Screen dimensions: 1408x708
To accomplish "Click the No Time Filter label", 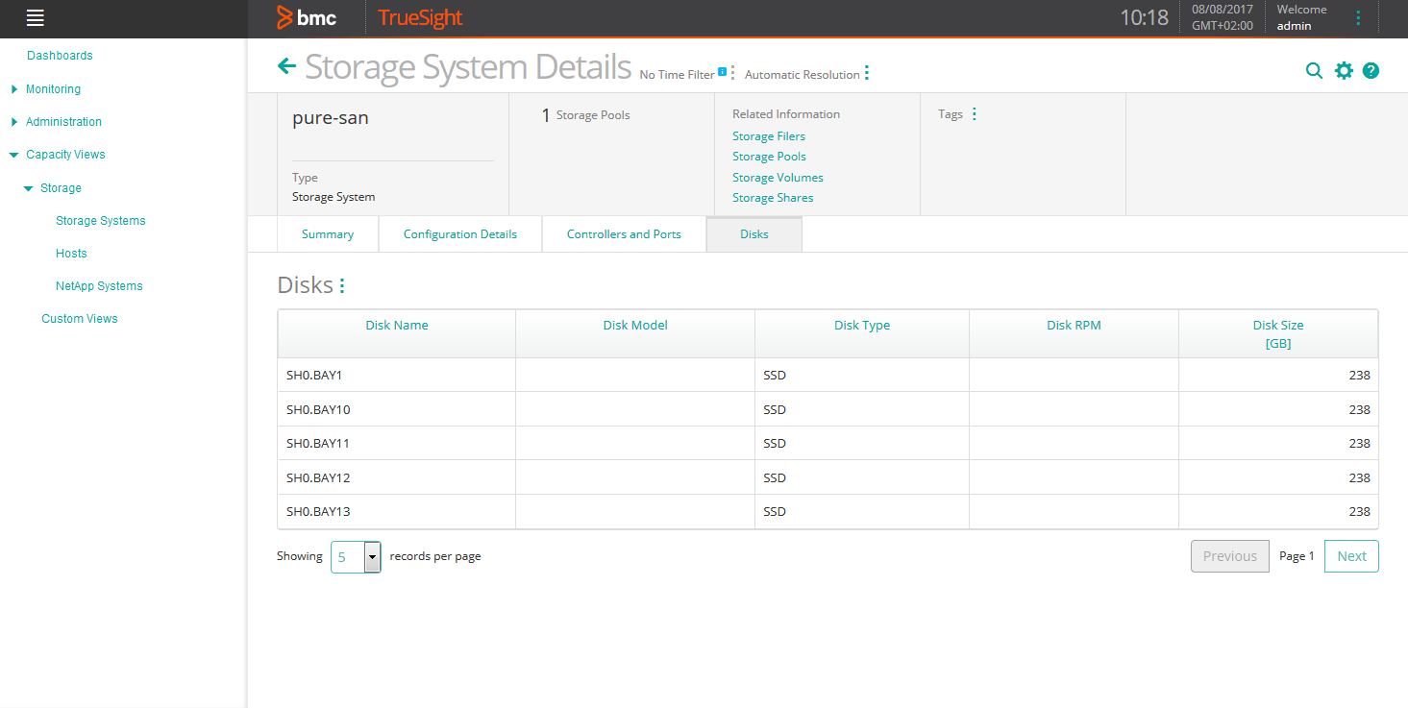I will point(677,75).
